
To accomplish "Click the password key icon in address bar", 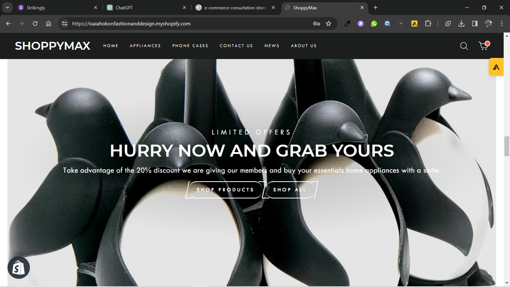I will [316, 24].
